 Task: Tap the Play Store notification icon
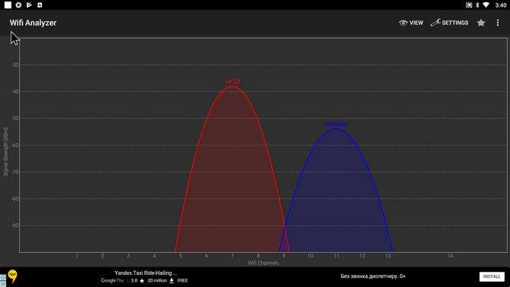click(29, 5)
